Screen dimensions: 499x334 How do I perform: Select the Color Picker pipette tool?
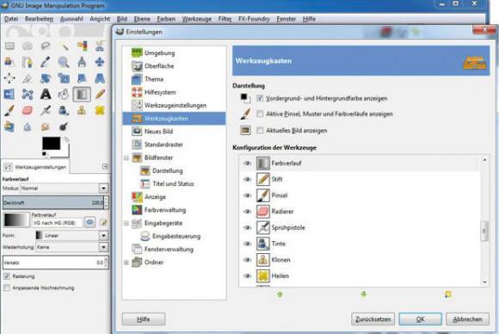click(x=46, y=62)
